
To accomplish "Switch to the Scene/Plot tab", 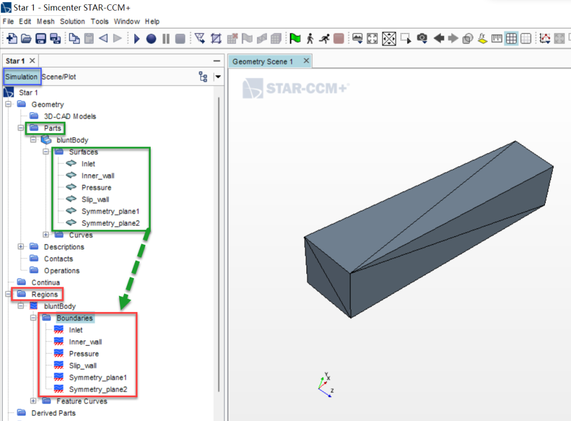I will 59,77.
